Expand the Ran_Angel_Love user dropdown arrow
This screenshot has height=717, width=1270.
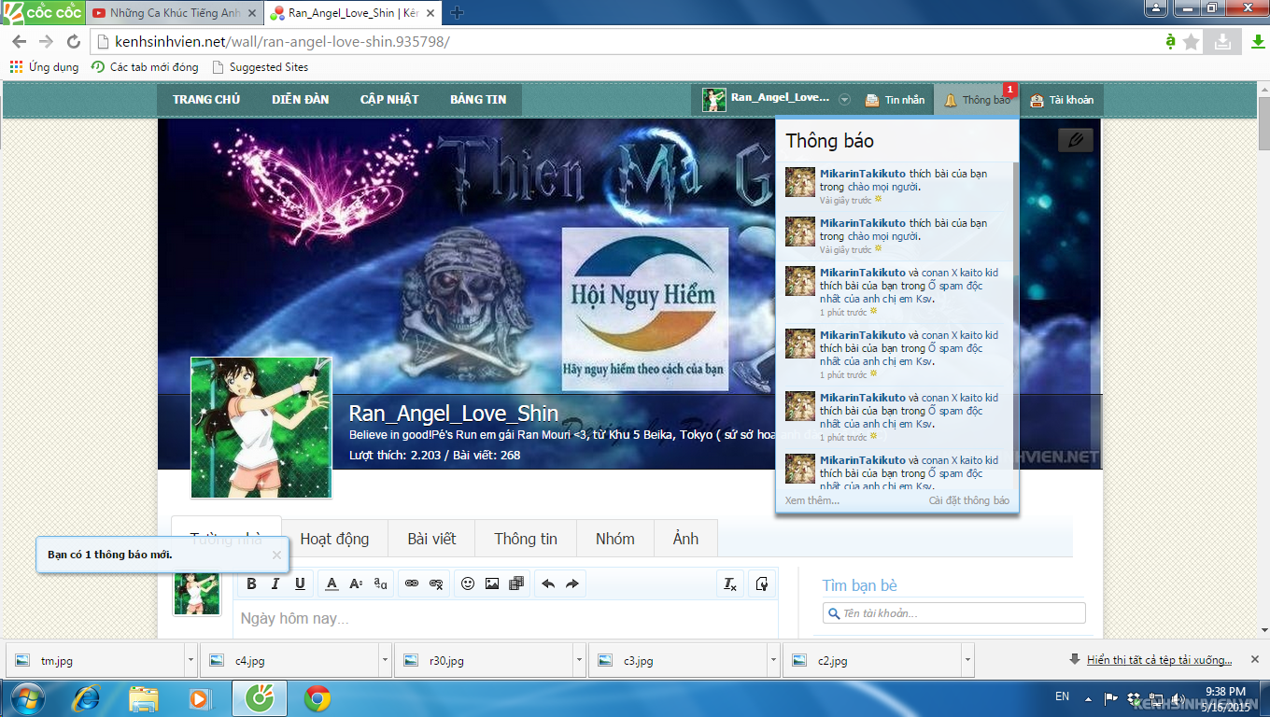tap(844, 100)
